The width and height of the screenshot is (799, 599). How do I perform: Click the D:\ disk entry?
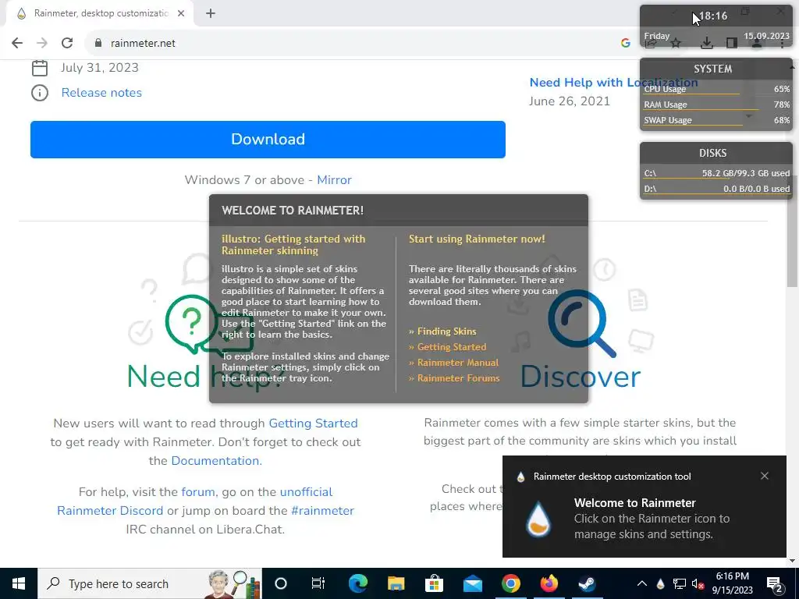coord(716,189)
